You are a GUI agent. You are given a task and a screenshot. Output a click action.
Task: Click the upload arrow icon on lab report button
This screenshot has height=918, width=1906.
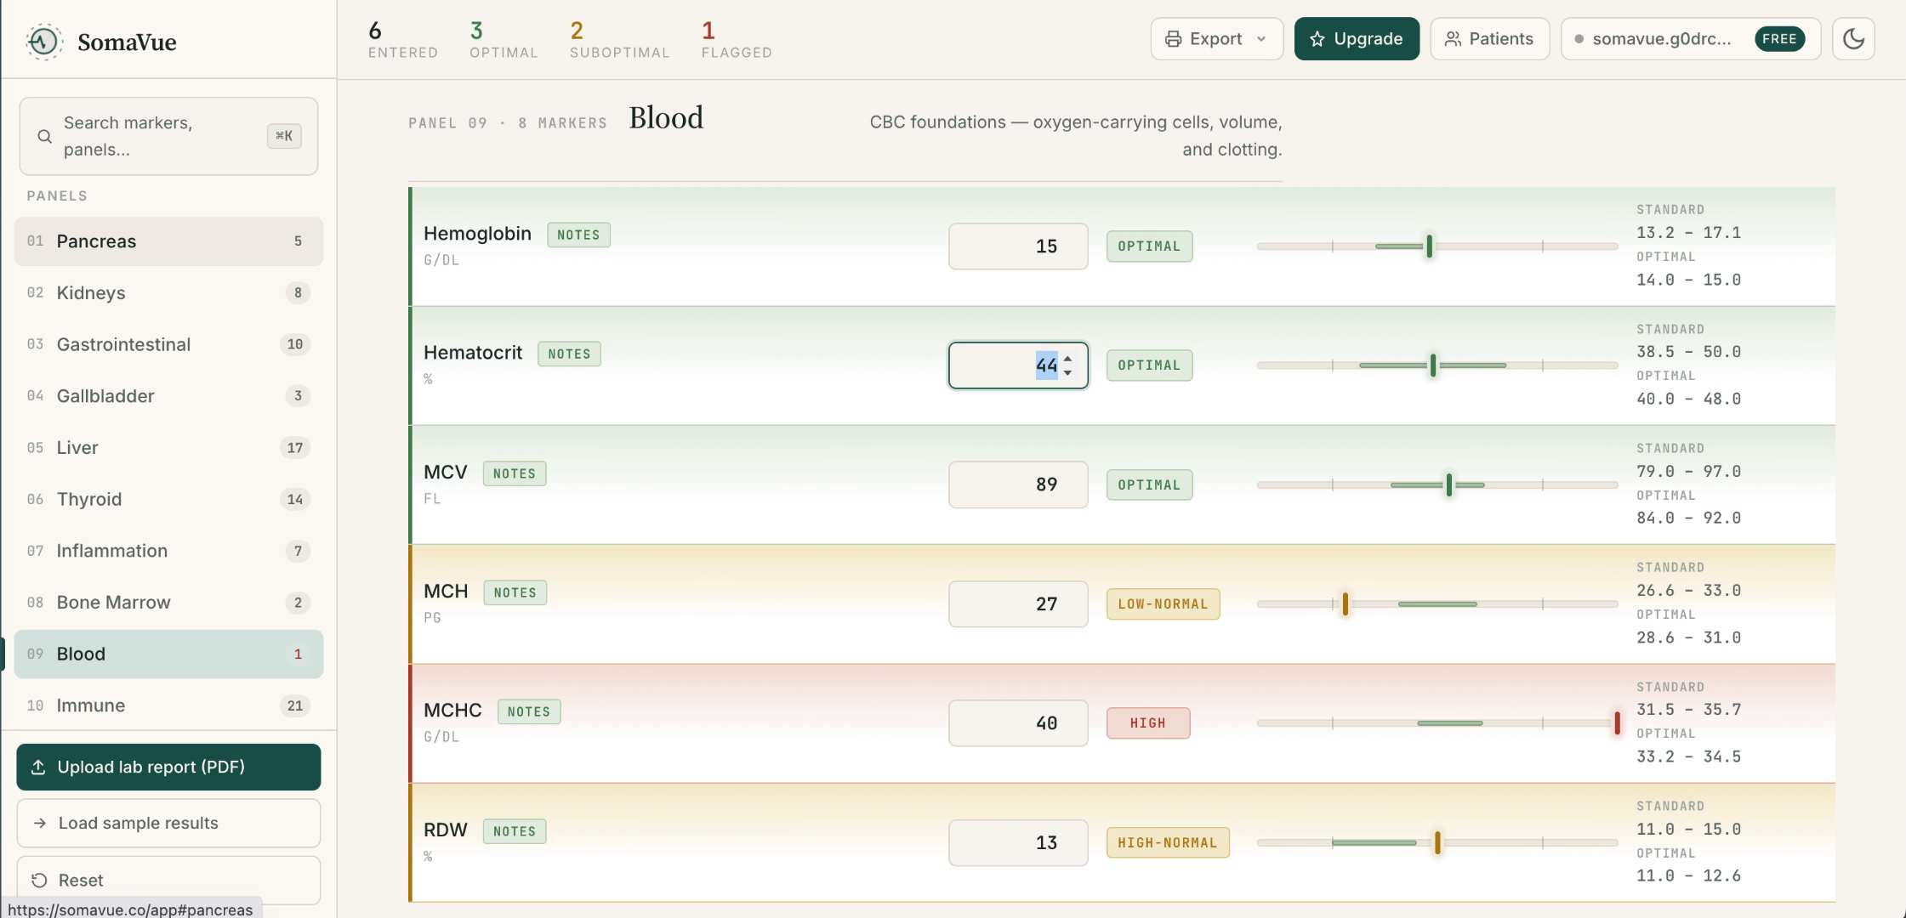click(38, 768)
